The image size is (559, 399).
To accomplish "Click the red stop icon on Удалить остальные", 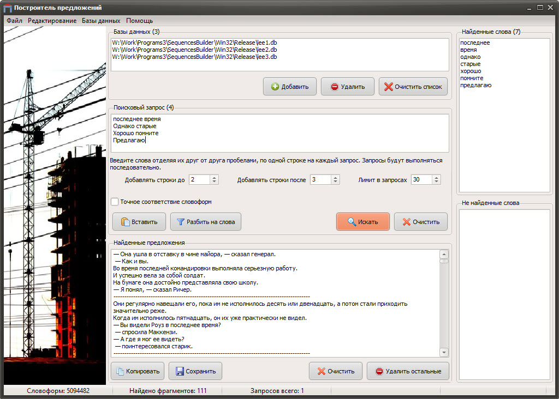I will tap(379, 371).
